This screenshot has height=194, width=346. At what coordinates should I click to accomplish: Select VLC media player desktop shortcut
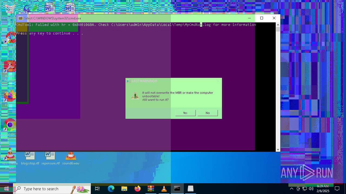pyautogui.click(x=10, y=158)
